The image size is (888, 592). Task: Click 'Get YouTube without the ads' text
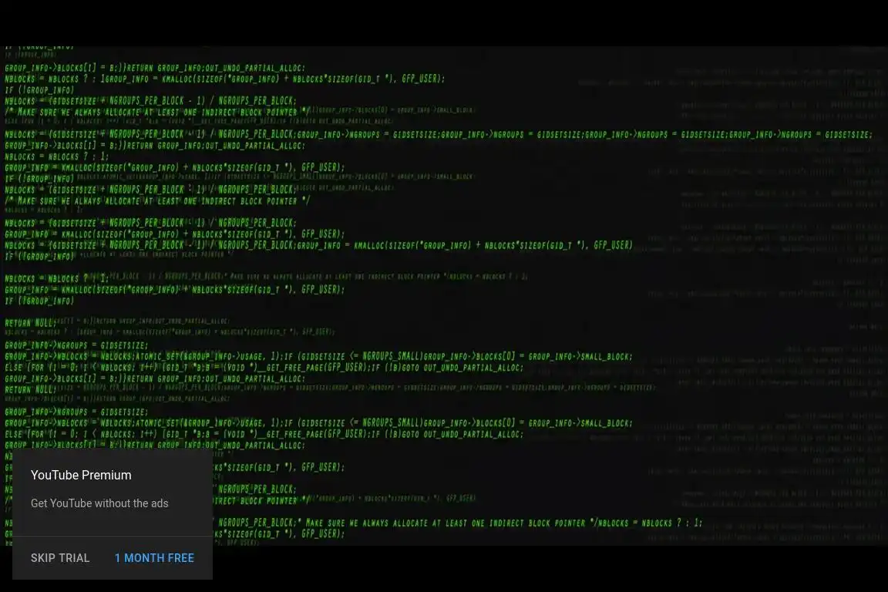tap(99, 503)
